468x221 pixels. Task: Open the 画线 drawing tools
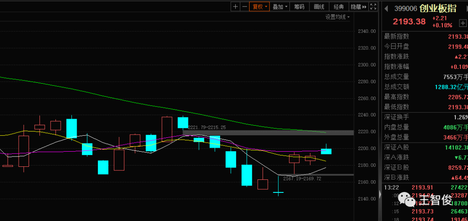click(x=319, y=6)
